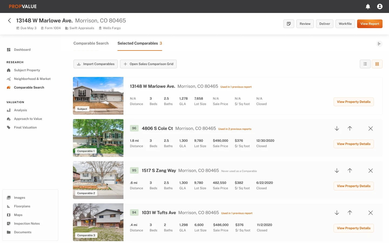This screenshot has height=243, width=389.
Task: Open the Comparable Search tab
Action: point(91,43)
